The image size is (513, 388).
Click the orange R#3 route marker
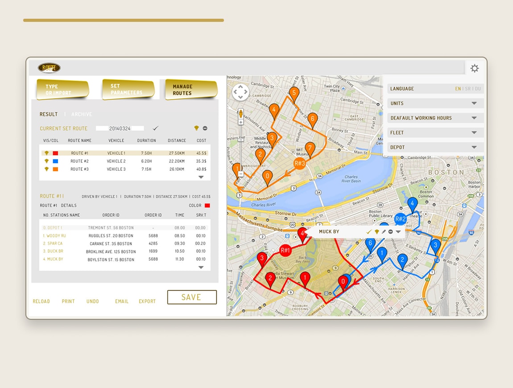299,163
